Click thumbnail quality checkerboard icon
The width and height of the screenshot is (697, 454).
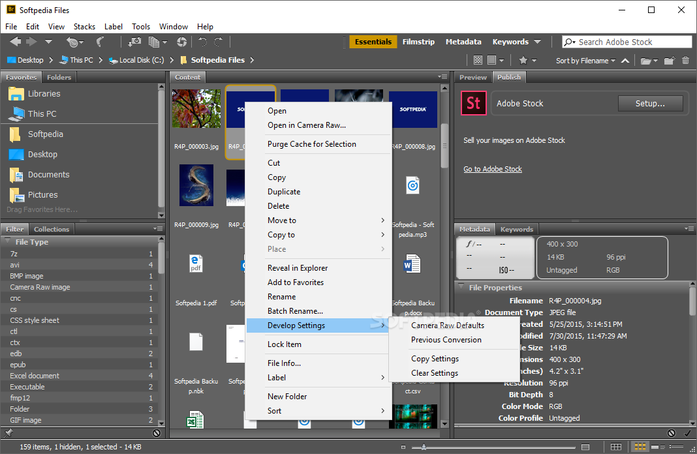click(x=478, y=60)
